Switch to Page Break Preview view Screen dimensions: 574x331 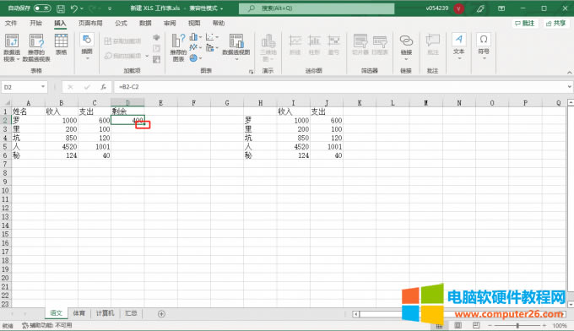(x=476, y=325)
